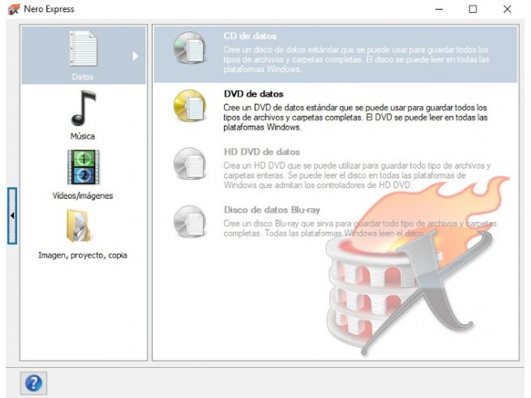The width and height of the screenshot is (531, 398).
Task: Click the yellow DVD de datos disc icon
Action: [x=190, y=106]
